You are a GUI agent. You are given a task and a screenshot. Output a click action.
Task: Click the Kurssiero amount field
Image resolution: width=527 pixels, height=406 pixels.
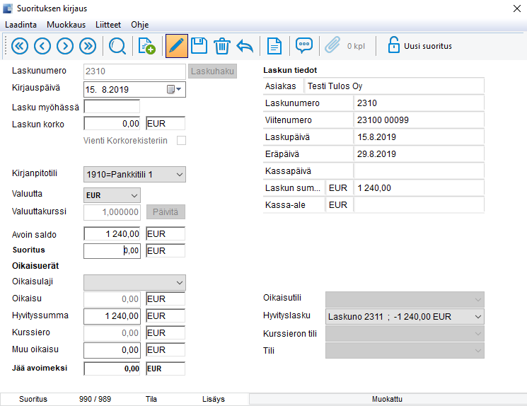click(x=112, y=332)
